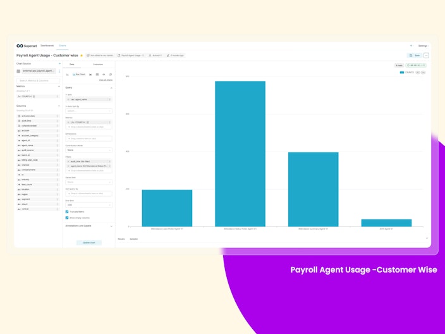Click the row count badge above the chart
The width and height of the screenshot is (445, 334).
[399, 65]
